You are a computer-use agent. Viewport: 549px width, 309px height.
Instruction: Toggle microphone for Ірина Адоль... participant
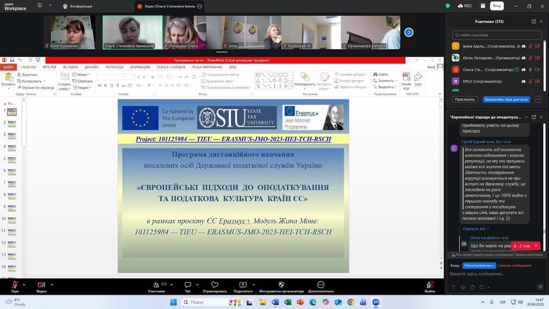pos(530,46)
